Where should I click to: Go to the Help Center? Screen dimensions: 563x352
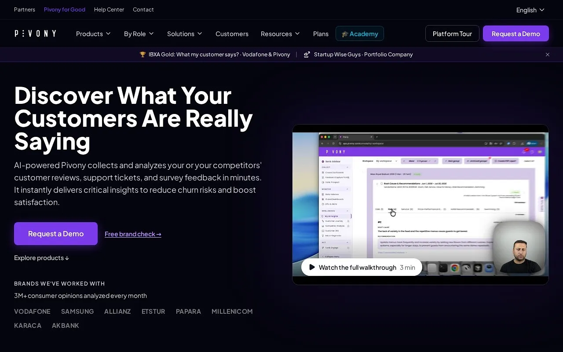(109, 9)
